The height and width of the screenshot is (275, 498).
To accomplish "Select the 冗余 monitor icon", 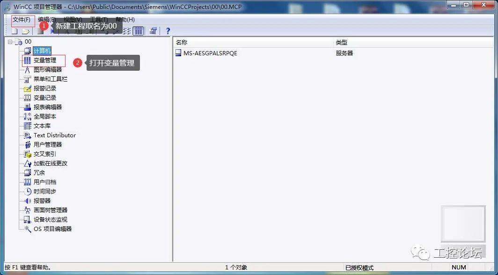I will 28,173.
